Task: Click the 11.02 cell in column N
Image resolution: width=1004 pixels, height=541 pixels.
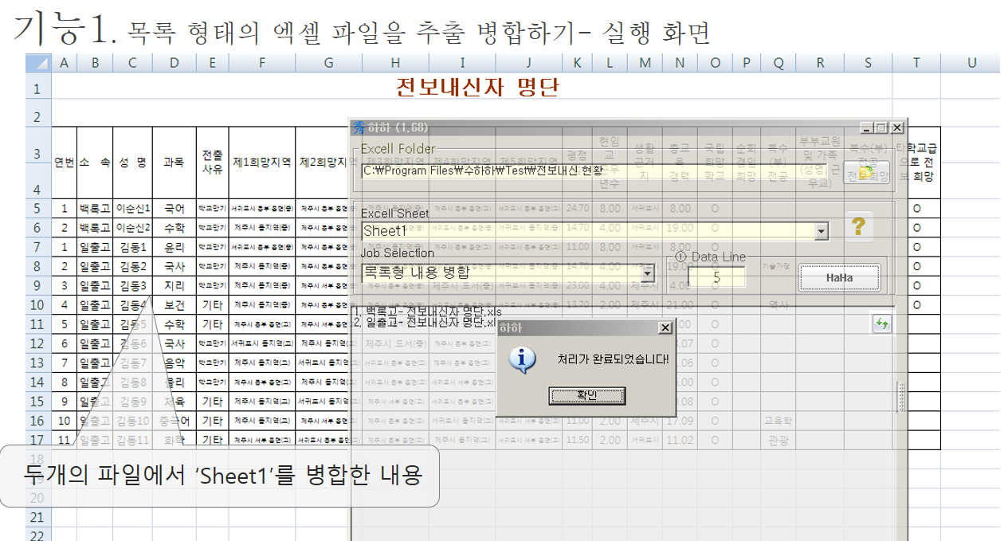Action: [x=680, y=440]
